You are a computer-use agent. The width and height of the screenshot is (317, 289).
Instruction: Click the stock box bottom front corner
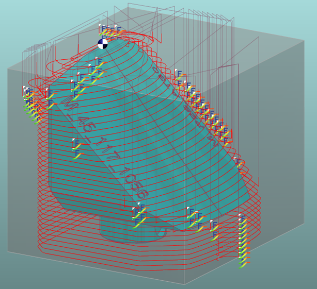tap(184, 284)
